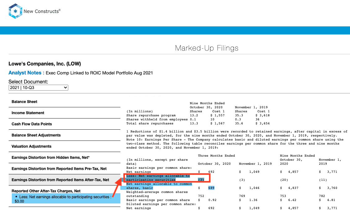Click the New Constructs brand name
350x210 pixels.
(42, 11)
